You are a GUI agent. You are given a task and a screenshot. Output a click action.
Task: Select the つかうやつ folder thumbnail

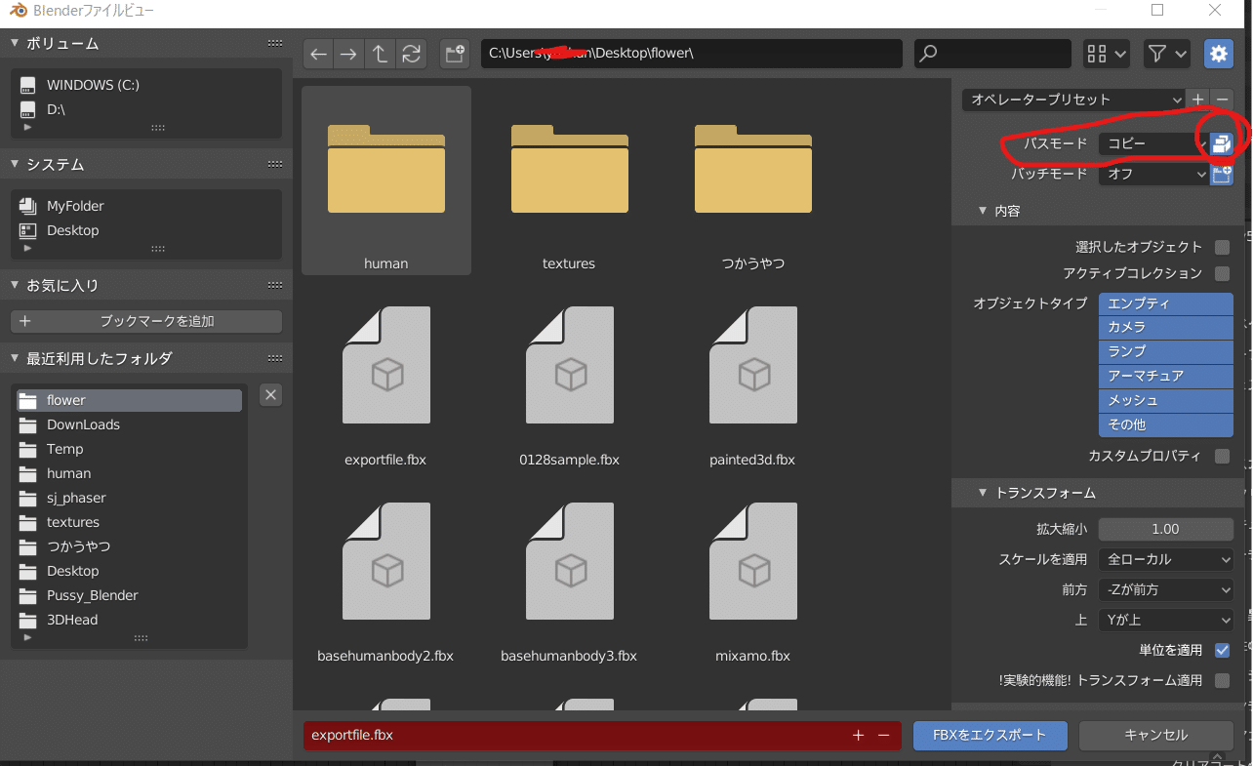click(752, 181)
